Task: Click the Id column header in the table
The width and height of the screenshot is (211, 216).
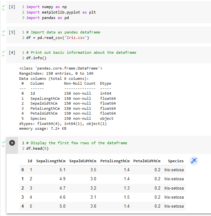Action: [x=30, y=161]
